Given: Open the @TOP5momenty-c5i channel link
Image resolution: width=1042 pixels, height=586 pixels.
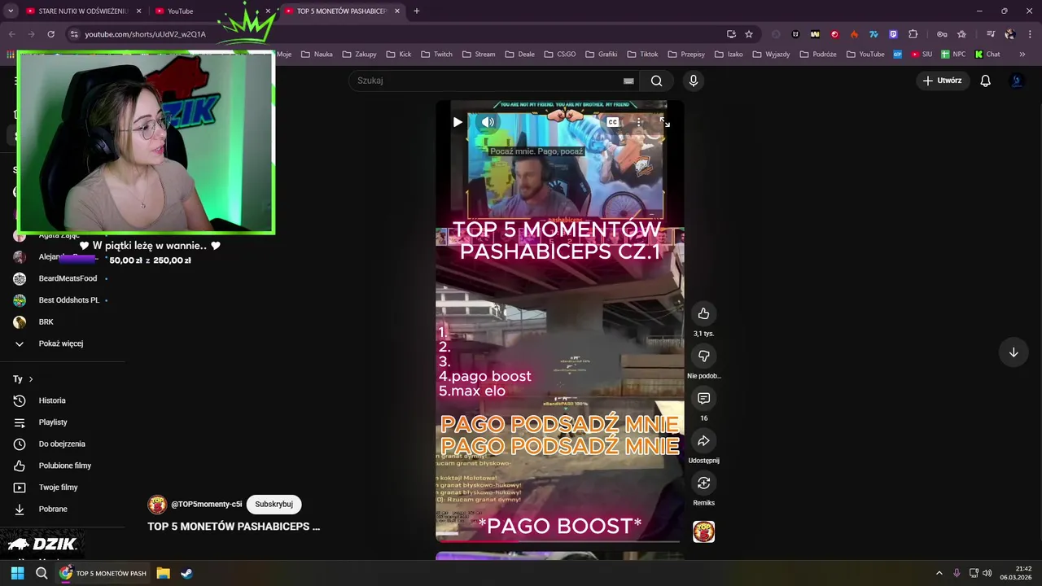Looking at the screenshot, I should coord(206,504).
